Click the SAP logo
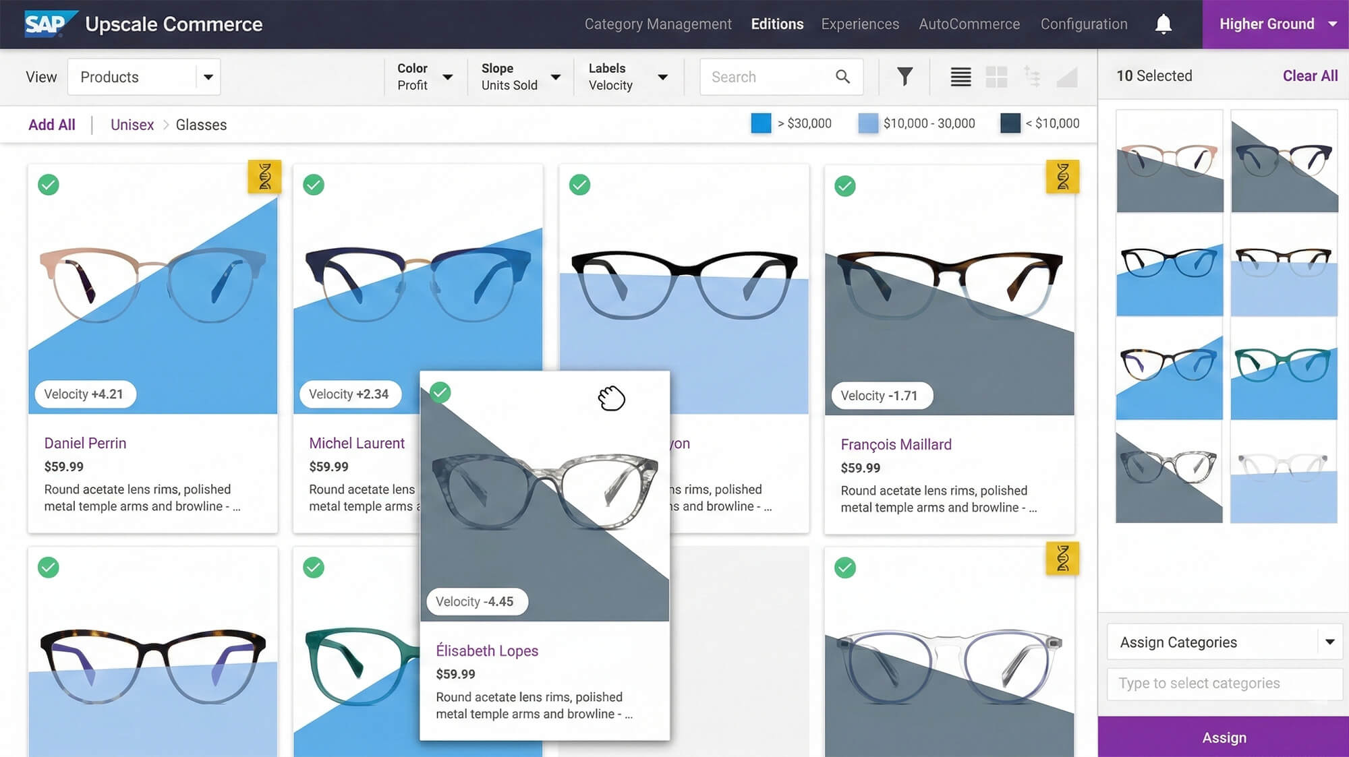Viewport: 1349px width, 757px height. pyautogui.click(x=51, y=24)
